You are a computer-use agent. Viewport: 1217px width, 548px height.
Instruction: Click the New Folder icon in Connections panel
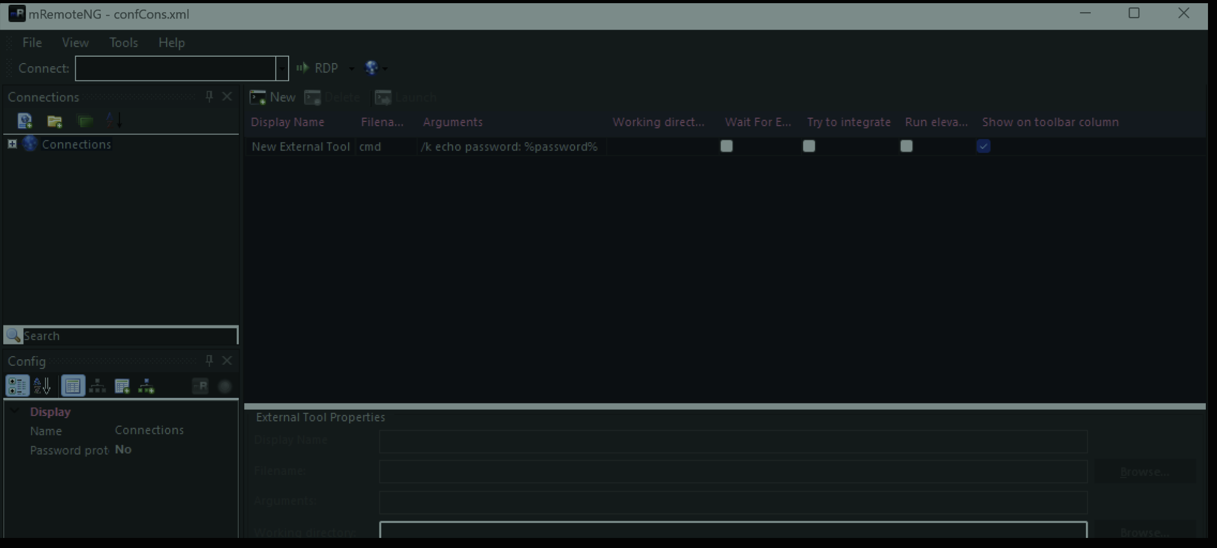click(55, 121)
